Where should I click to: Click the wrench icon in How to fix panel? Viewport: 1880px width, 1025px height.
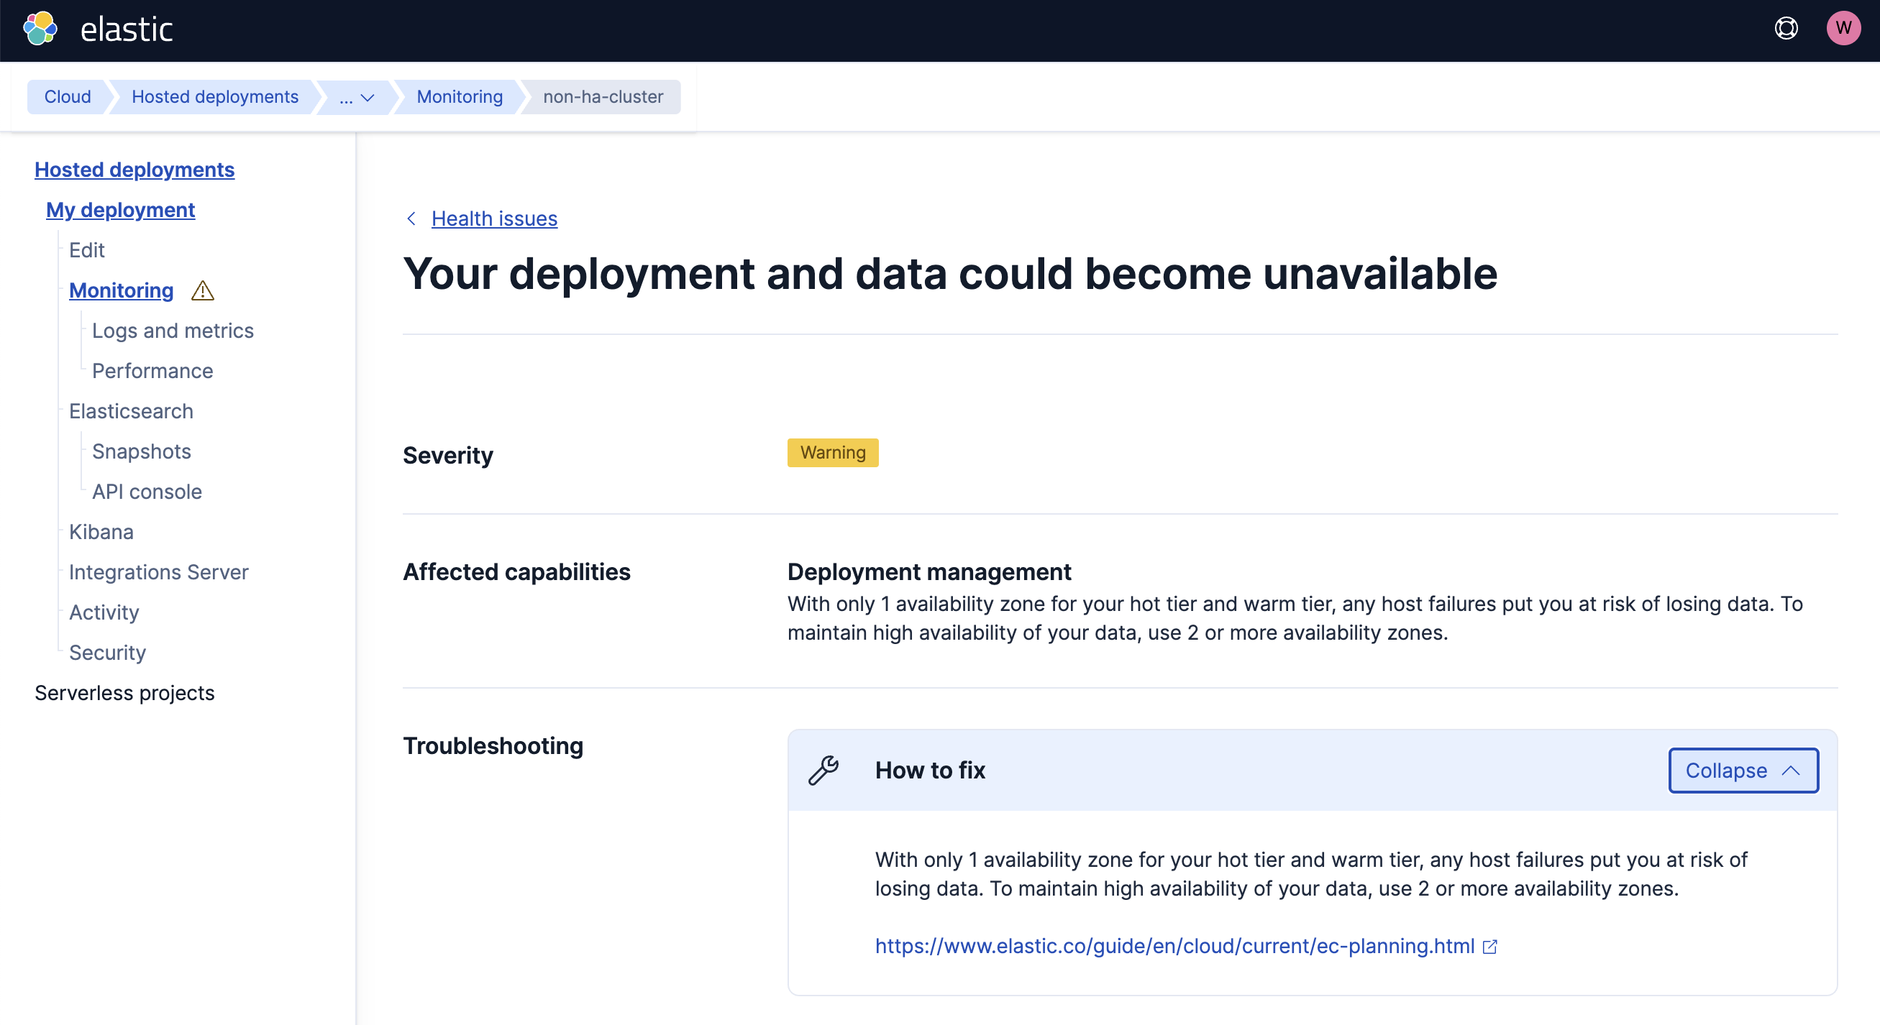(825, 770)
